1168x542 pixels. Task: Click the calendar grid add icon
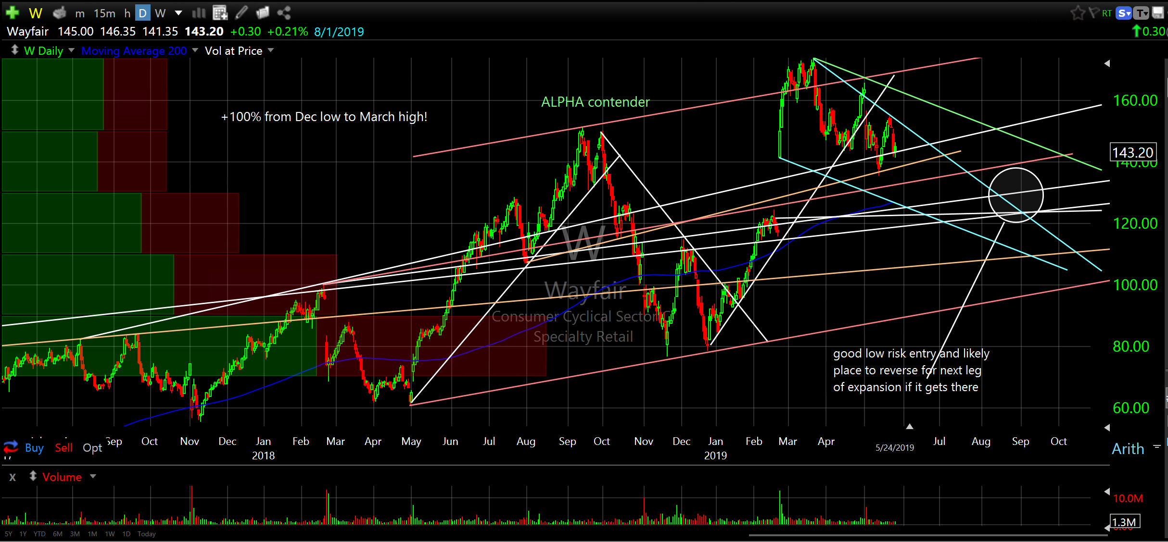point(220,12)
